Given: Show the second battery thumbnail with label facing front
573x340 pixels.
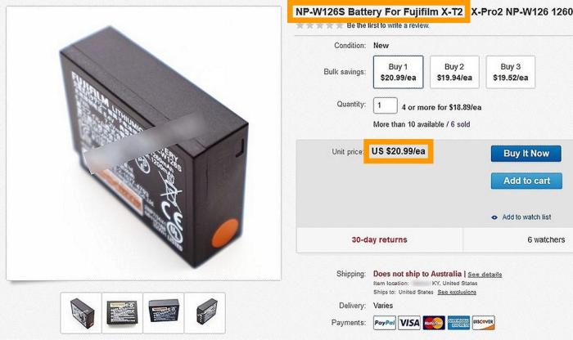Looking at the screenshot, I should point(123,313).
